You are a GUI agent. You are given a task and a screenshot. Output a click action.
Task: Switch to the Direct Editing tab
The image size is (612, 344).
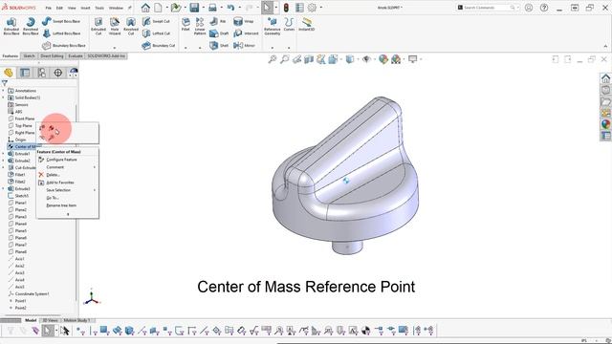pos(52,56)
